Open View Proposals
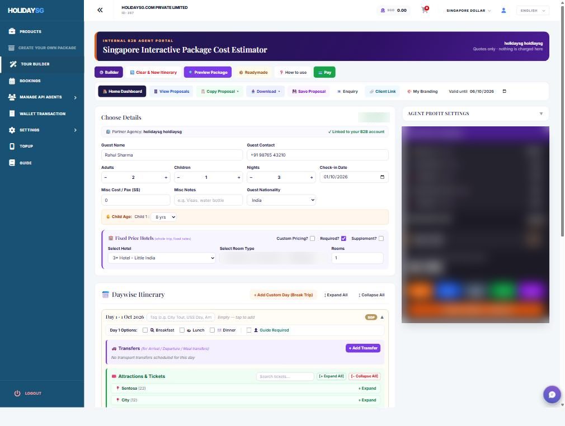The height and width of the screenshot is (426, 565). pyautogui.click(x=171, y=92)
